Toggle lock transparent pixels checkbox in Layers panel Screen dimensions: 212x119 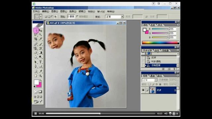click(149, 84)
